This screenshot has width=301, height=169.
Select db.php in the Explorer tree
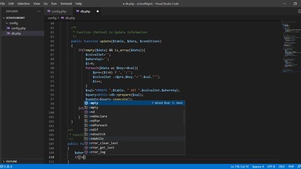pos(16,33)
